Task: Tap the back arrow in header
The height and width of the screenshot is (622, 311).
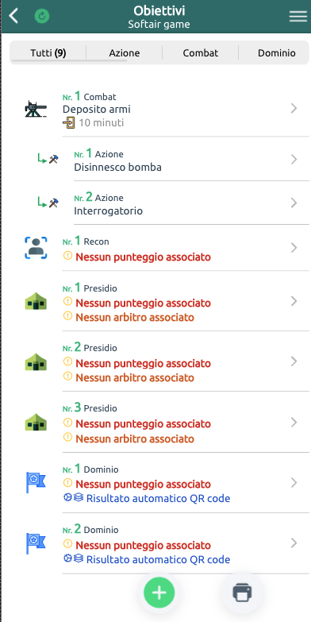Action: 13,16
